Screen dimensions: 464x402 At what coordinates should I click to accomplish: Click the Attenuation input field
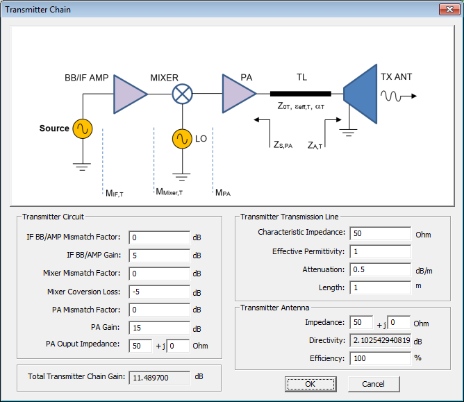pyautogui.click(x=380, y=269)
